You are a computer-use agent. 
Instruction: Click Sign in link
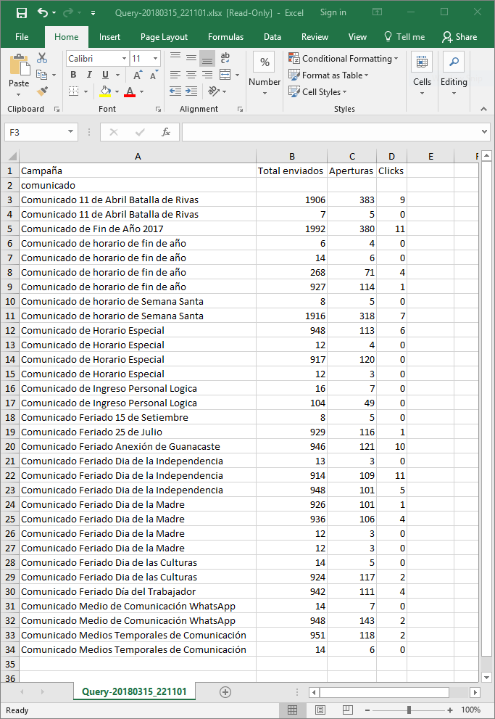[x=333, y=13]
